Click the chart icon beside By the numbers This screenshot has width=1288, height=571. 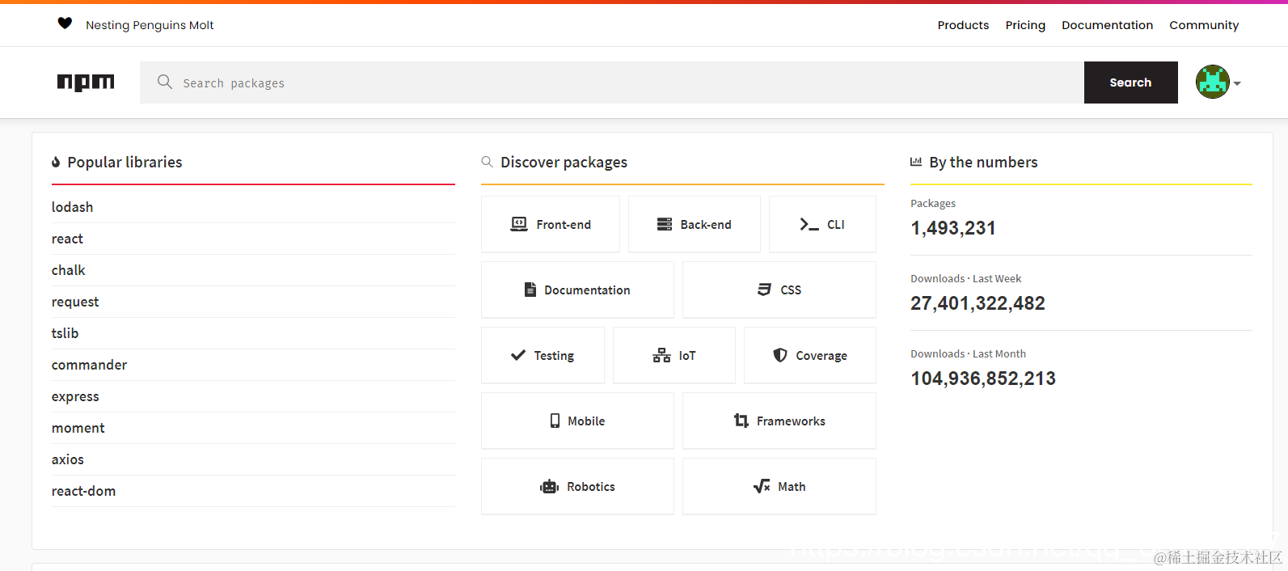pos(916,162)
